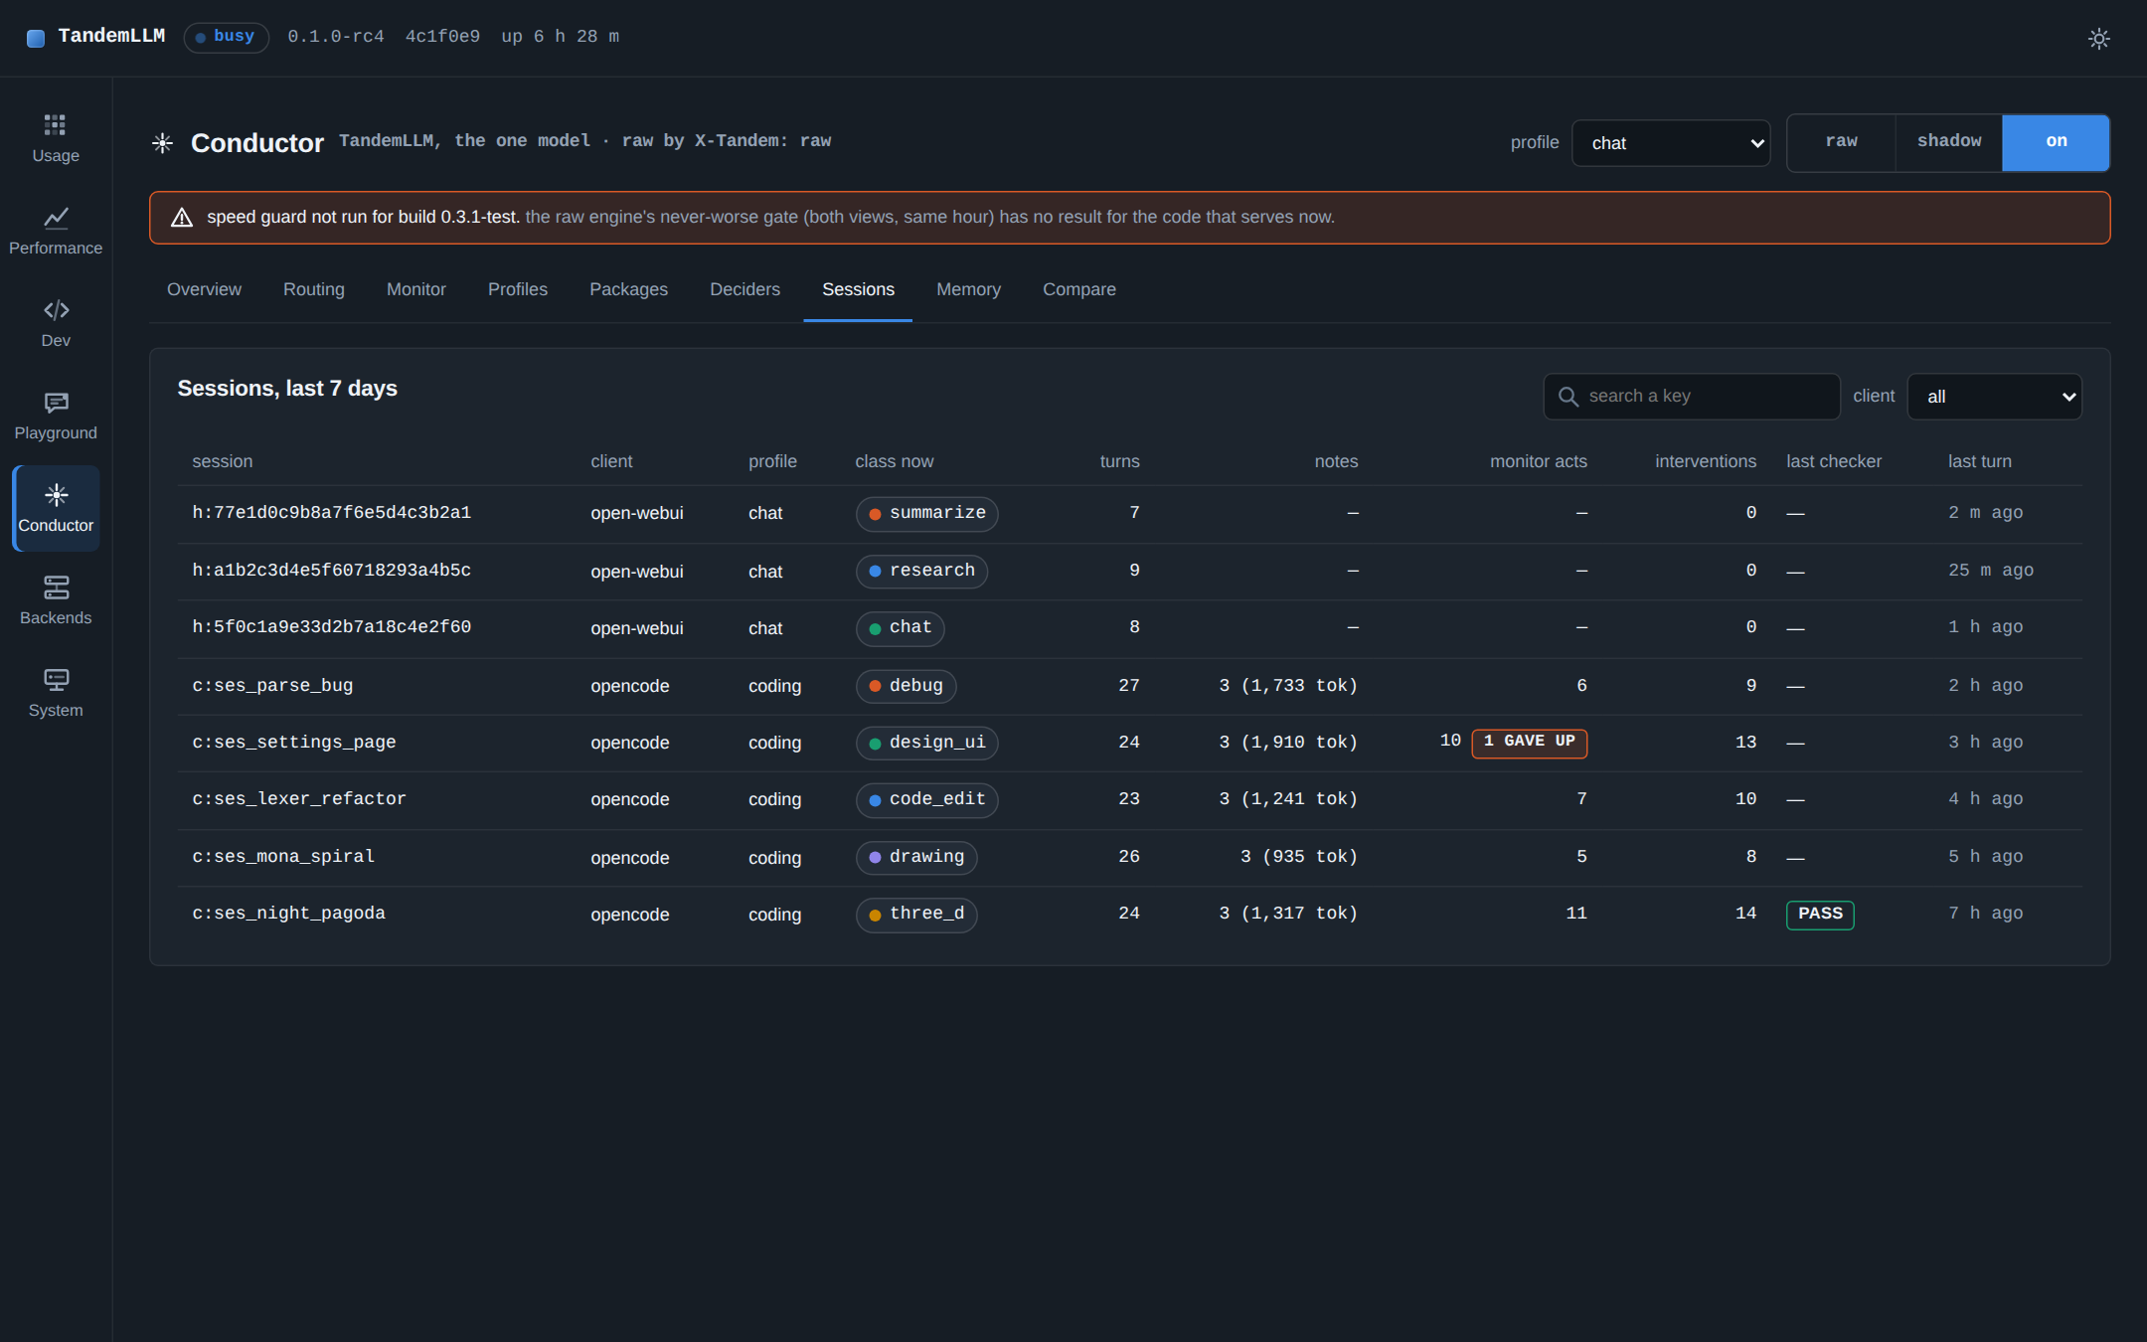Image resolution: width=2147 pixels, height=1342 pixels.
Task: Click the 1 GAVE UP badge
Action: click(1529, 743)
